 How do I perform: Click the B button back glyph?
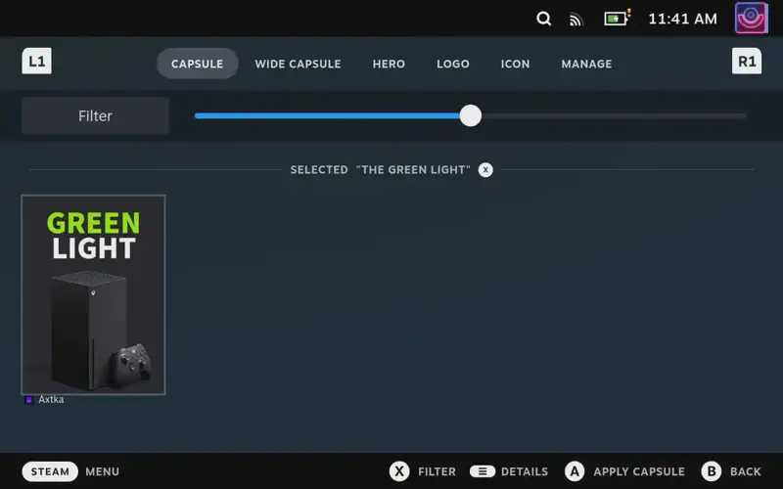click(712, 471)
